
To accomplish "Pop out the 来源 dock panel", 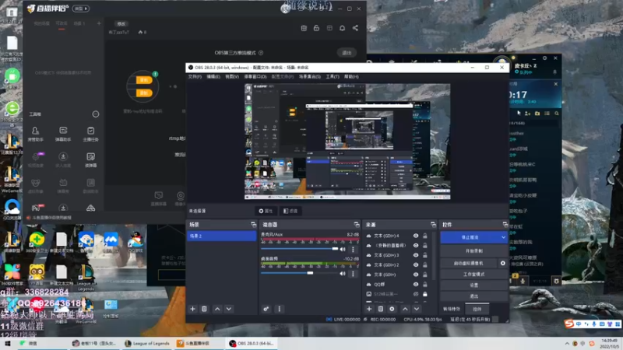I will (x=433, y=225).
